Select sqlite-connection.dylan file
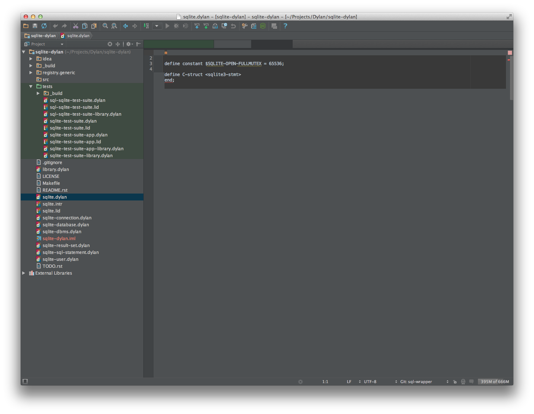Image resolution: width=534 pixels, height=414 pixels. (82, 218)
